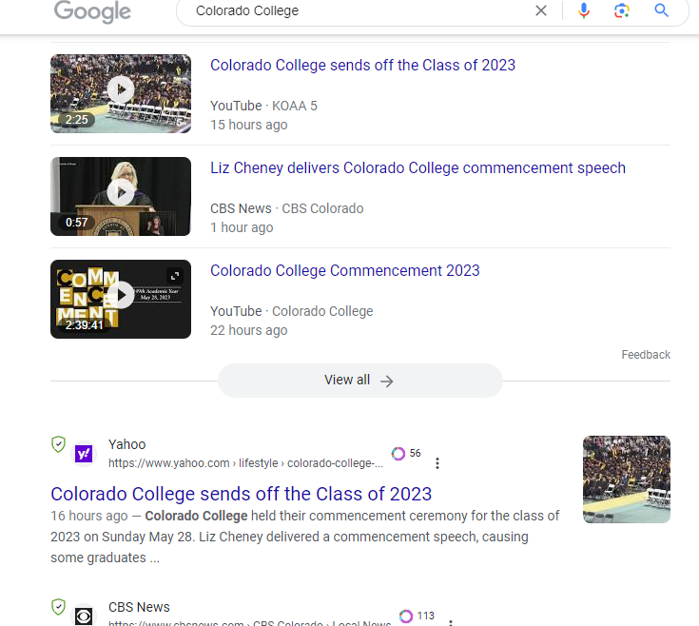Screen dimensions: 699x626
Task: Click the 'Yahoo' source name text
Action: [127, 444]
